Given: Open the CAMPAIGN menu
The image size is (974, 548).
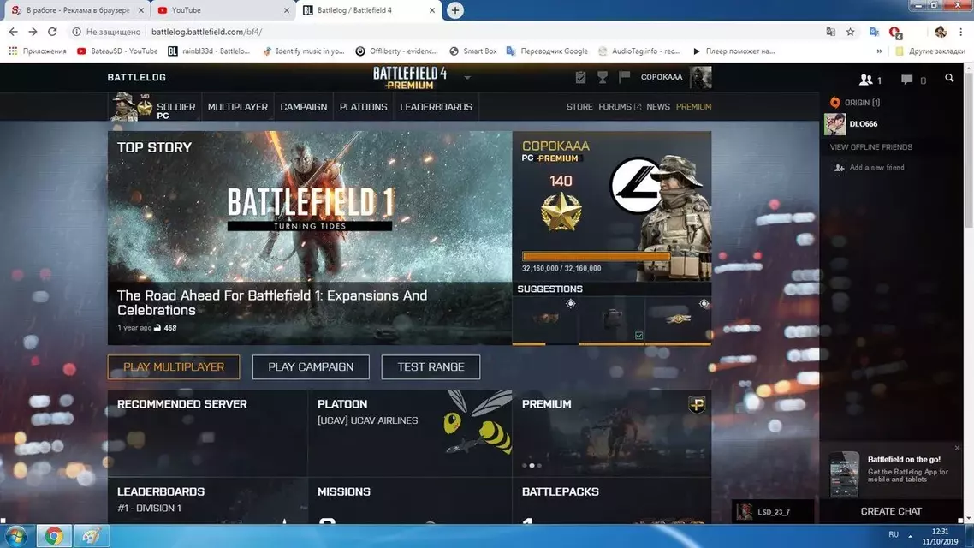Looking at the screenshot, I should [303, 107].
